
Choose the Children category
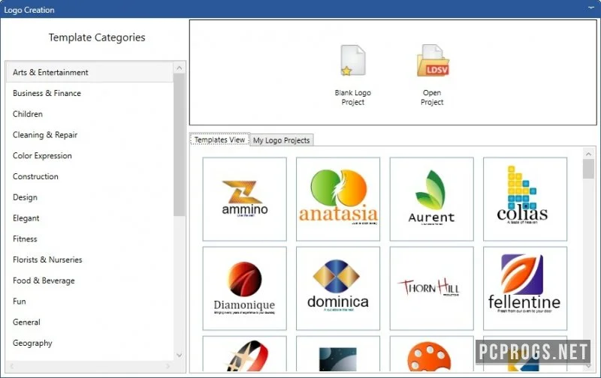point(89,114)
